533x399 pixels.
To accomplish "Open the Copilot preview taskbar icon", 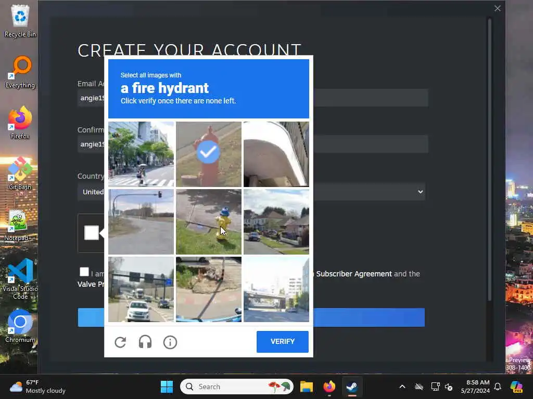I will point(516,387).
